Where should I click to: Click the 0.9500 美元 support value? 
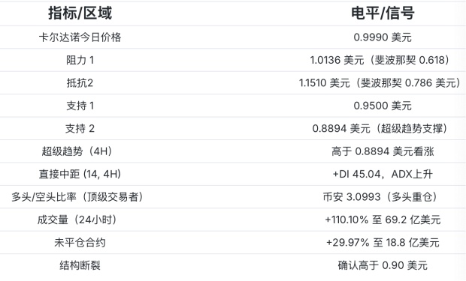[383, 106]
